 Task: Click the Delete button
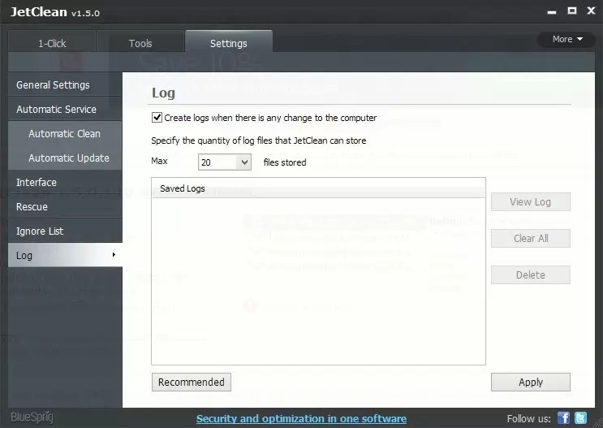pyautogui.click(x=530, y=275)
